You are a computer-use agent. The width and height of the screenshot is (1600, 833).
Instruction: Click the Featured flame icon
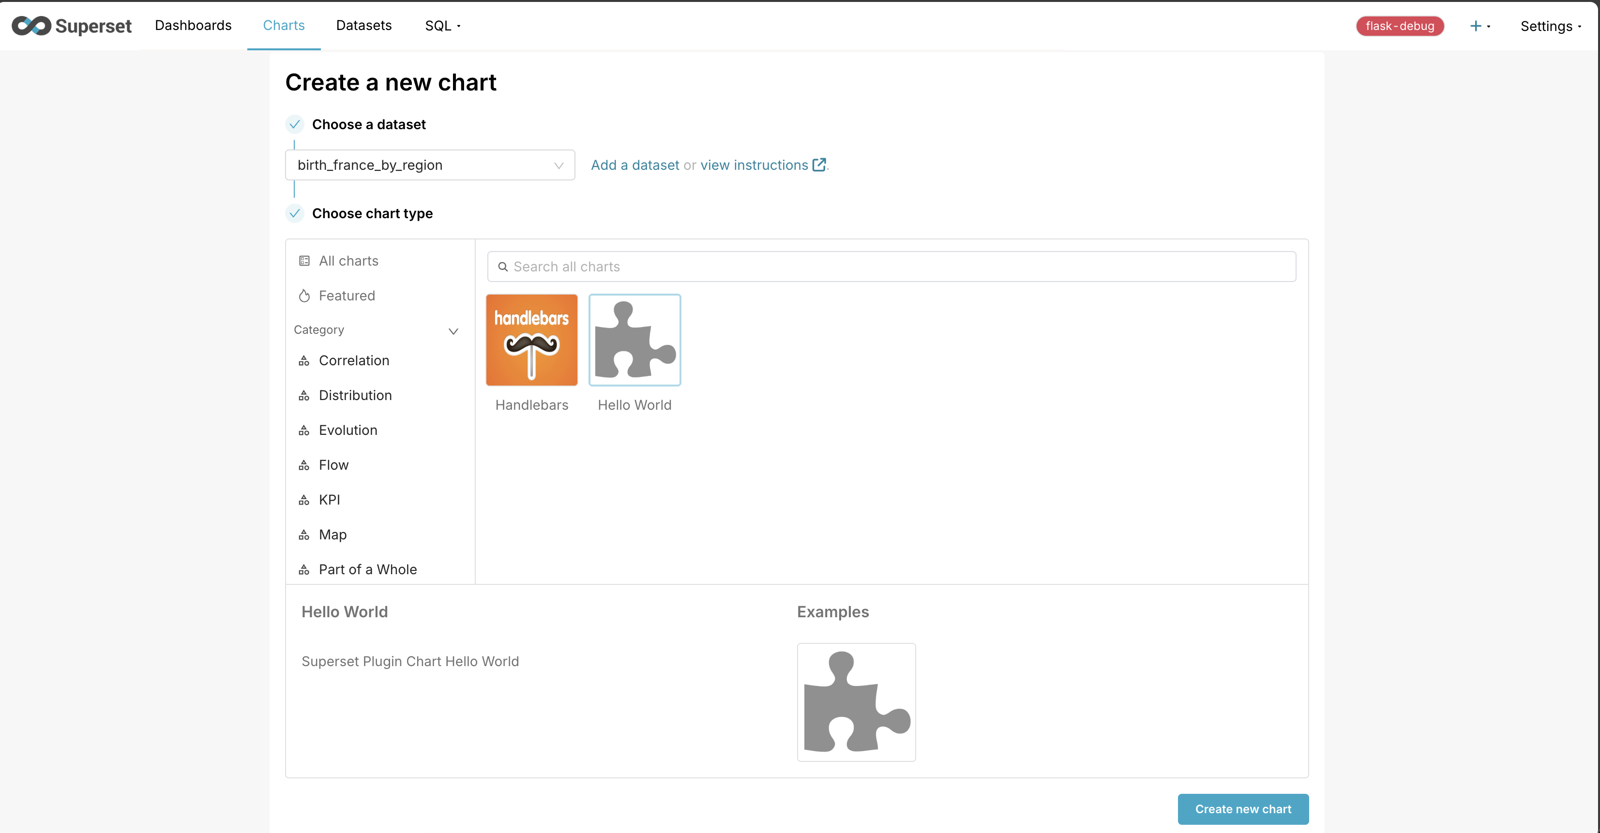(304, 296)
